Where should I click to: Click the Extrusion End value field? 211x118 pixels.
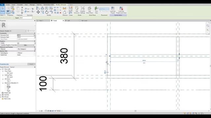click(x=26, y=35)
